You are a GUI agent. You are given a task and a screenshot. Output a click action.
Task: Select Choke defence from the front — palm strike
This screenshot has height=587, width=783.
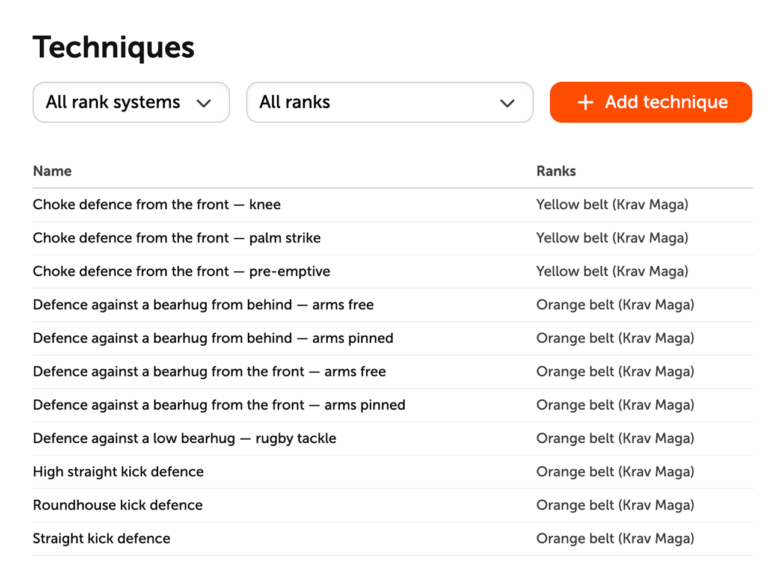tap(176, 238)
